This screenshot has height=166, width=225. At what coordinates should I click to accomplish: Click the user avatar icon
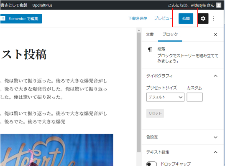click(219, 5)
